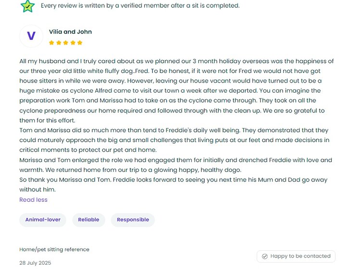Click the green verified star icon
Viewport: 351px width, 269px height.
27,6
